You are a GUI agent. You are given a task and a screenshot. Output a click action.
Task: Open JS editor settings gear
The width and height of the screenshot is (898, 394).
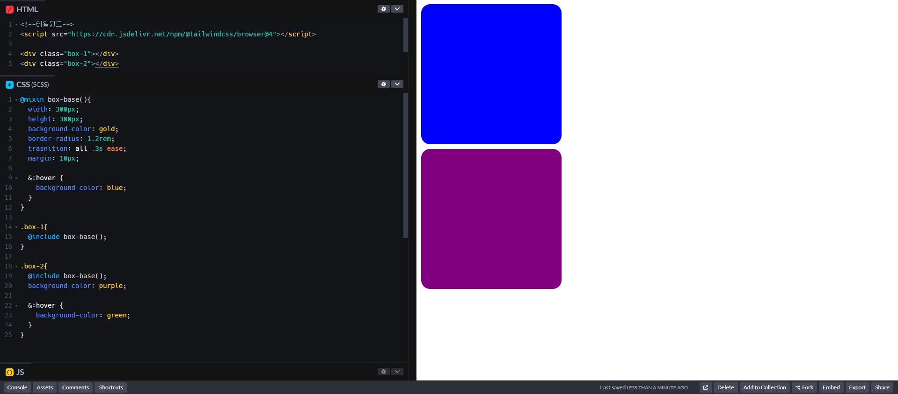[x=384, y=372]
